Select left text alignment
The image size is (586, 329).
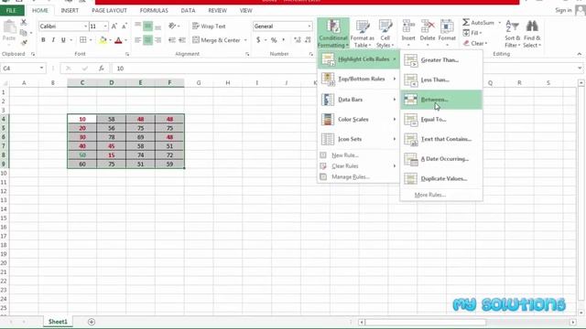pos(138,40)
